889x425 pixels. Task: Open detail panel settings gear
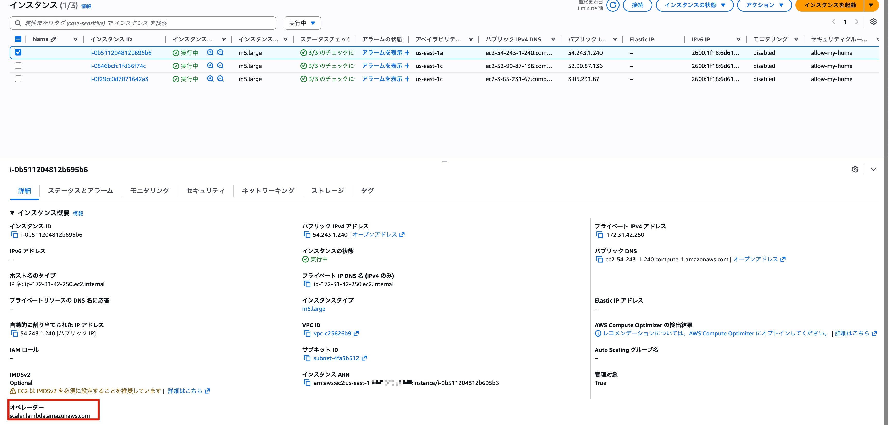click(855, 169)
